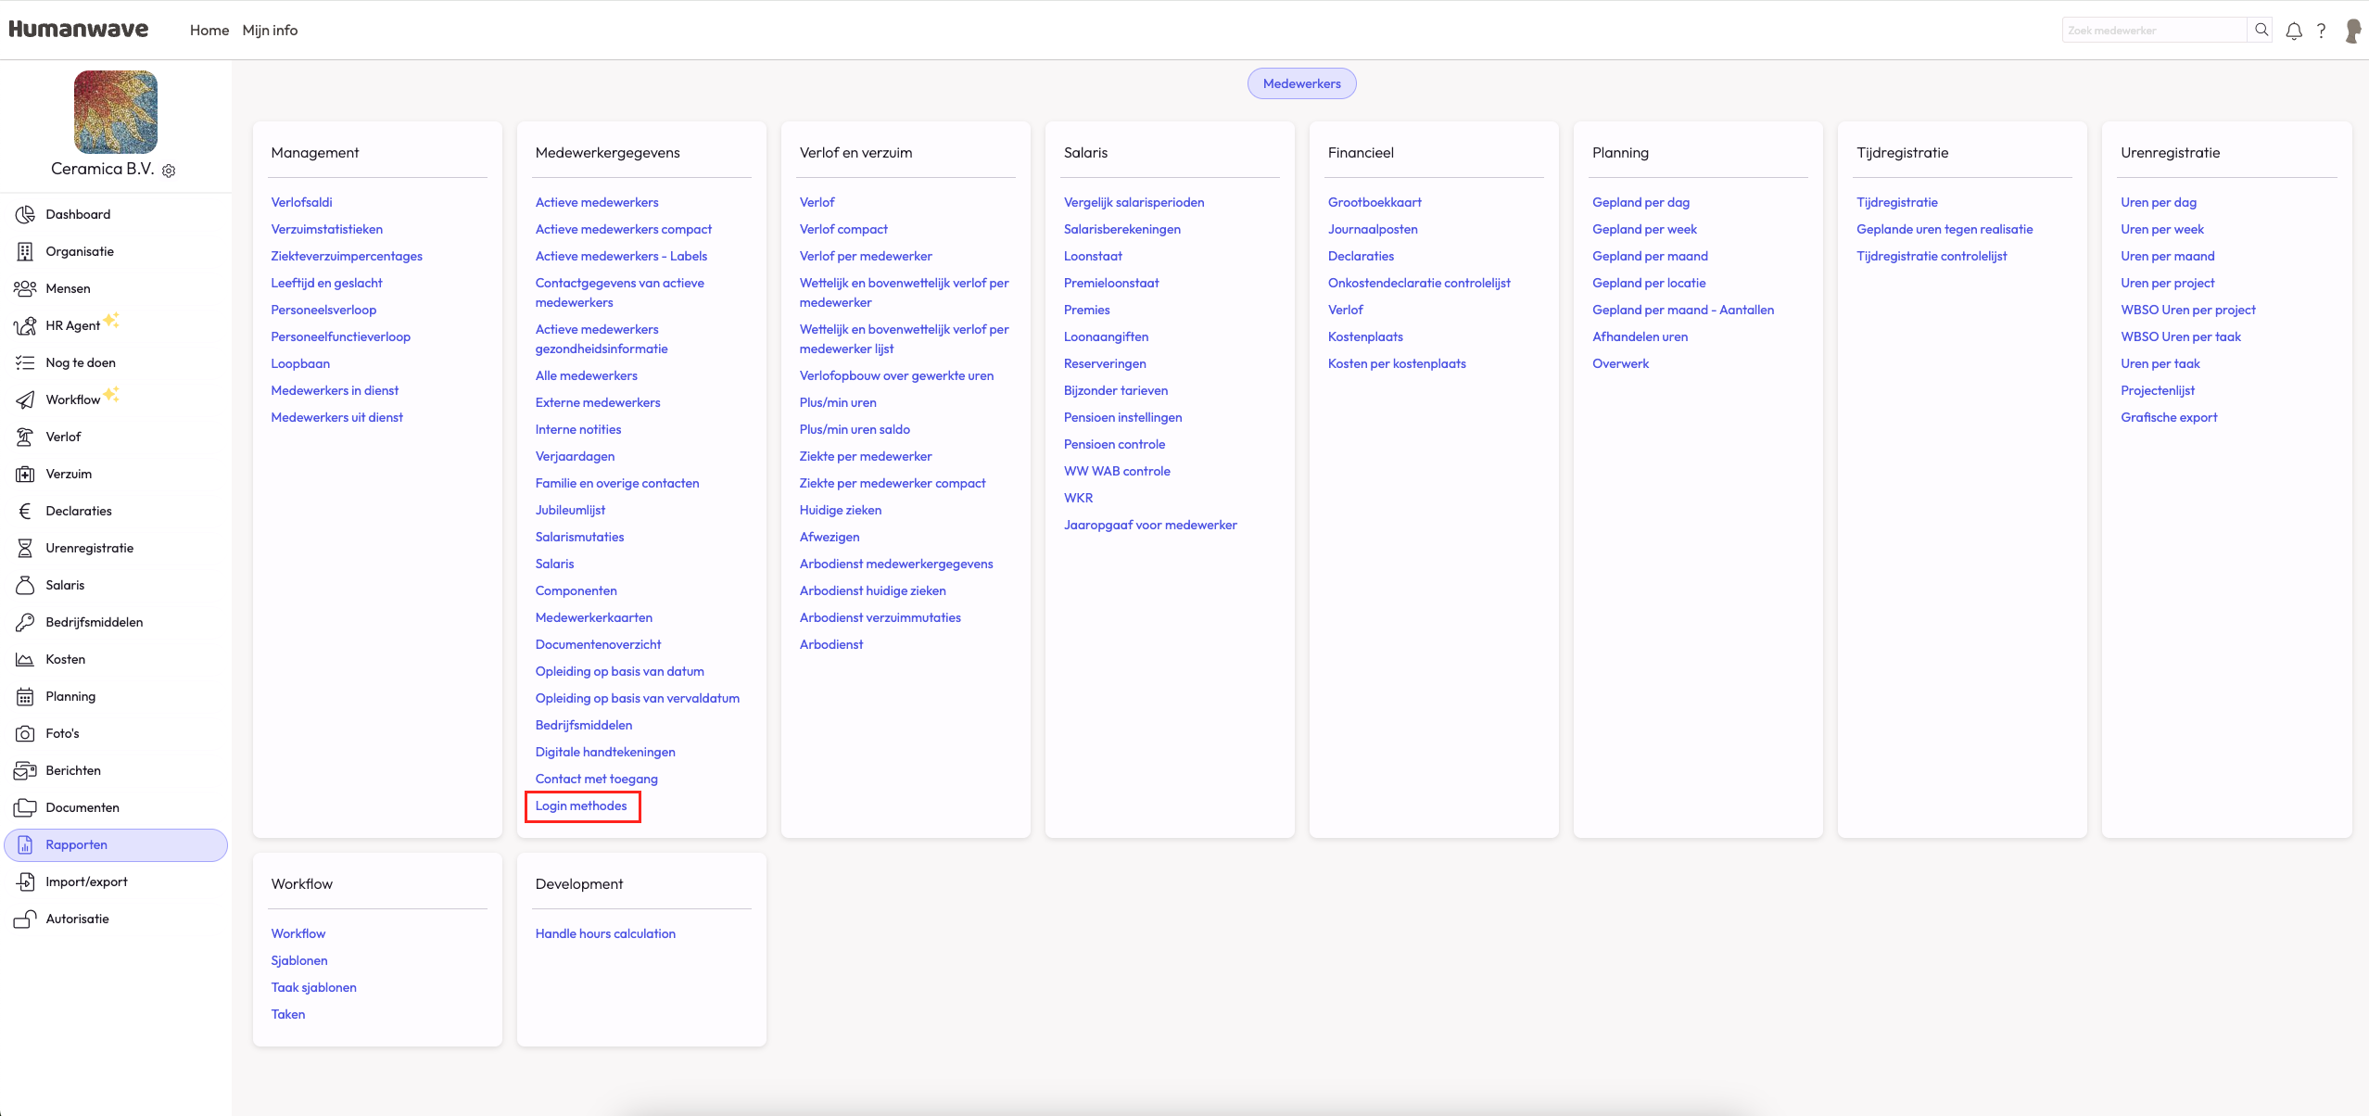Open the Login methodes report link
This screenshot has height=1116, width=2369.
(x=581, y=805)
